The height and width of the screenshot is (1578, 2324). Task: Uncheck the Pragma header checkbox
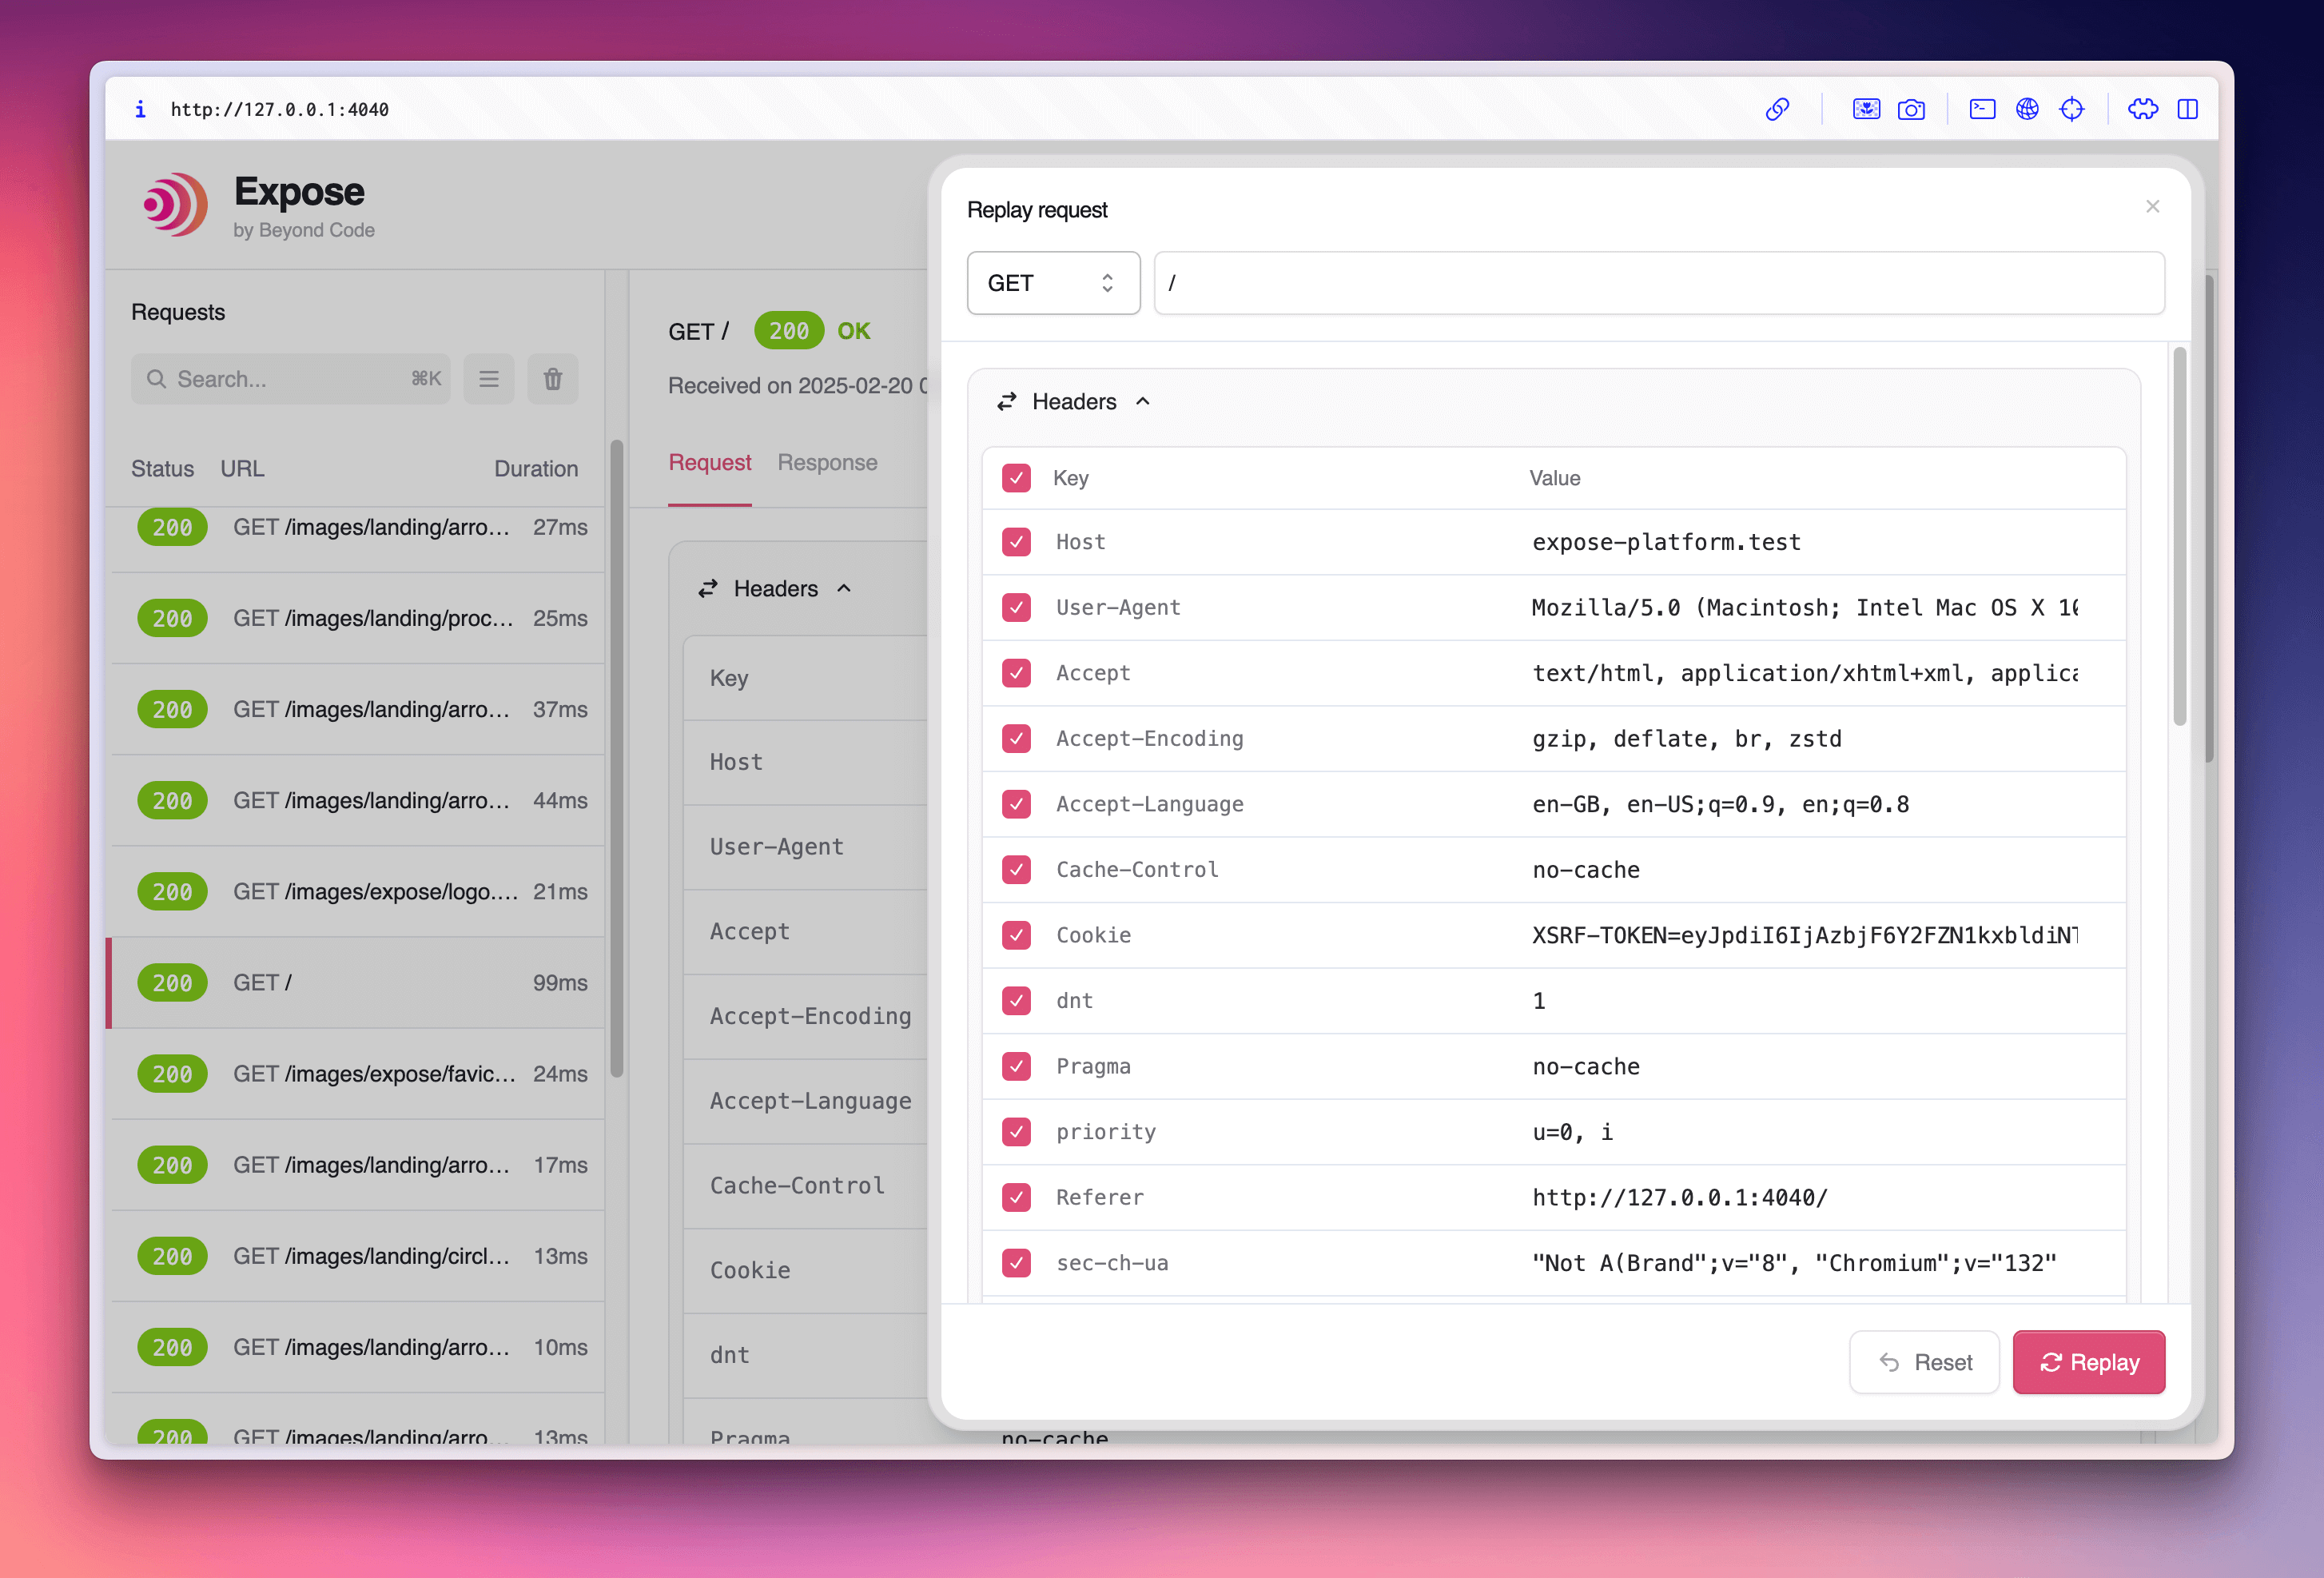click(x=1016, y=1066)
